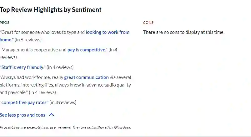
Task: Open the 'pay is competitive' highlight link
Action: point(87,50)
